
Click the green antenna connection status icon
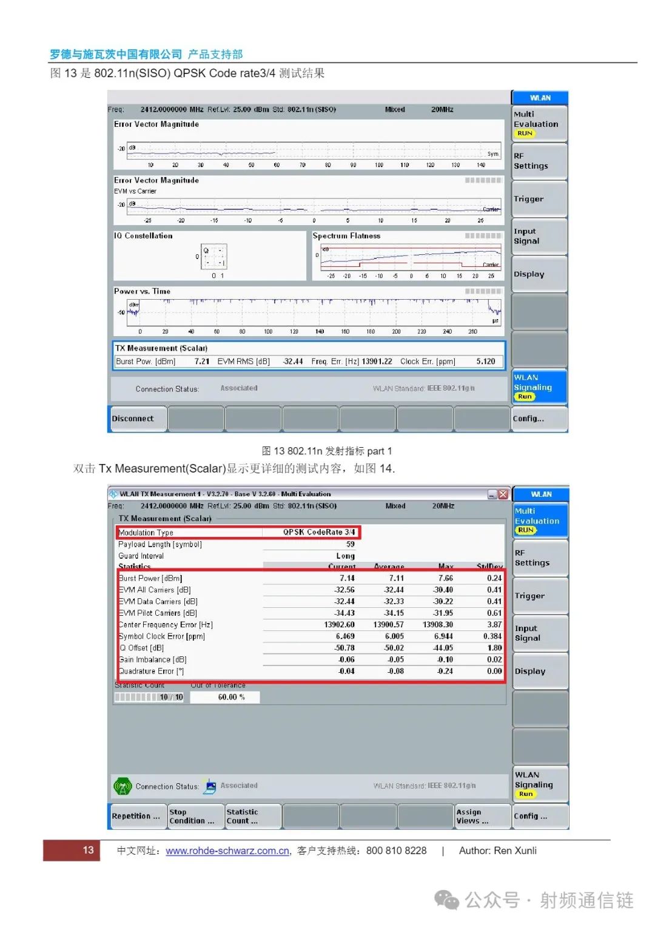(x=123, y=786)
